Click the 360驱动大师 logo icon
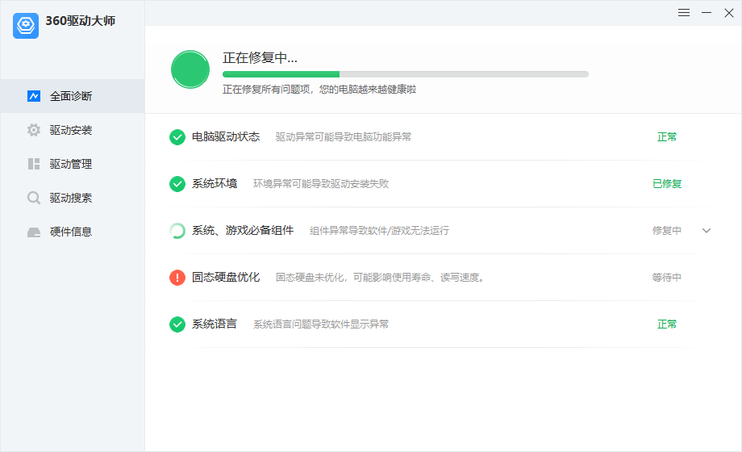The width and height of the screenshot is (742, 452). [x=26, y=26]
